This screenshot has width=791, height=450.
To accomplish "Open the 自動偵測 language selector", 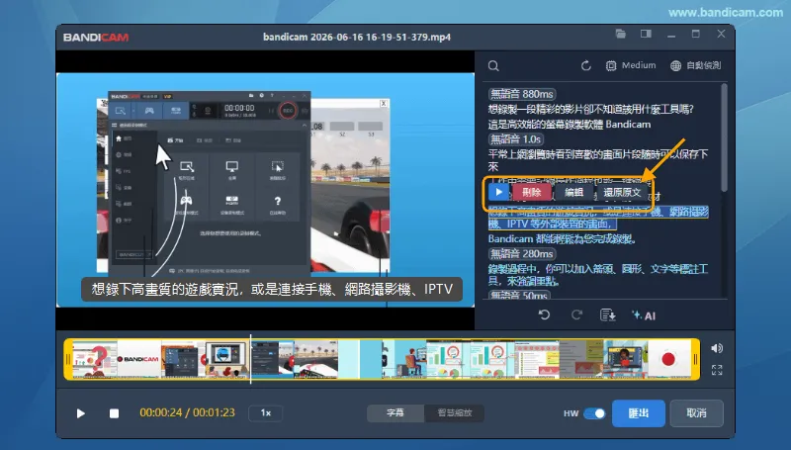I will (696, 65).
